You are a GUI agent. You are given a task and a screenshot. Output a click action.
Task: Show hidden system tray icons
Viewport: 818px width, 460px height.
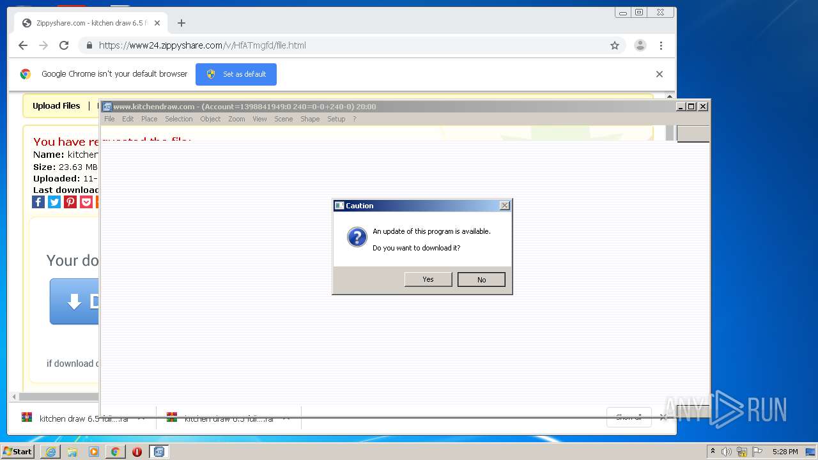[713, 452]
